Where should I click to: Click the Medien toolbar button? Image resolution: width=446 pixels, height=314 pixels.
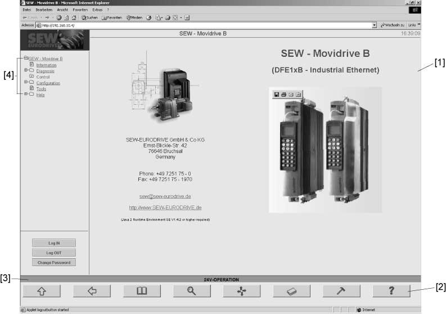(x=134, y=17)
